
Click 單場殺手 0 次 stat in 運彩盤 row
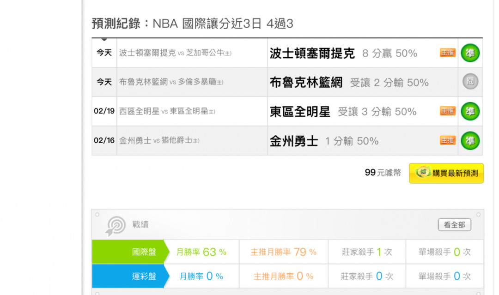444,276
